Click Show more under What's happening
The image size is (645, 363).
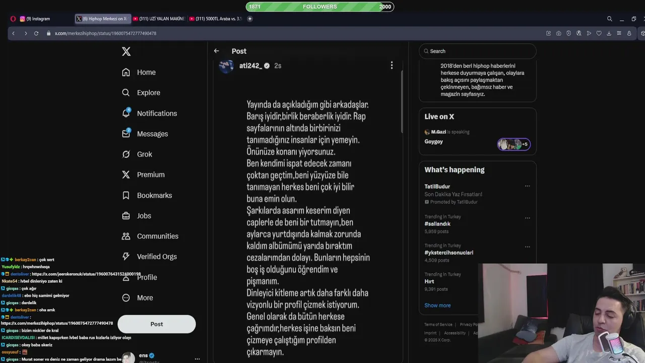tap(437, 306)
